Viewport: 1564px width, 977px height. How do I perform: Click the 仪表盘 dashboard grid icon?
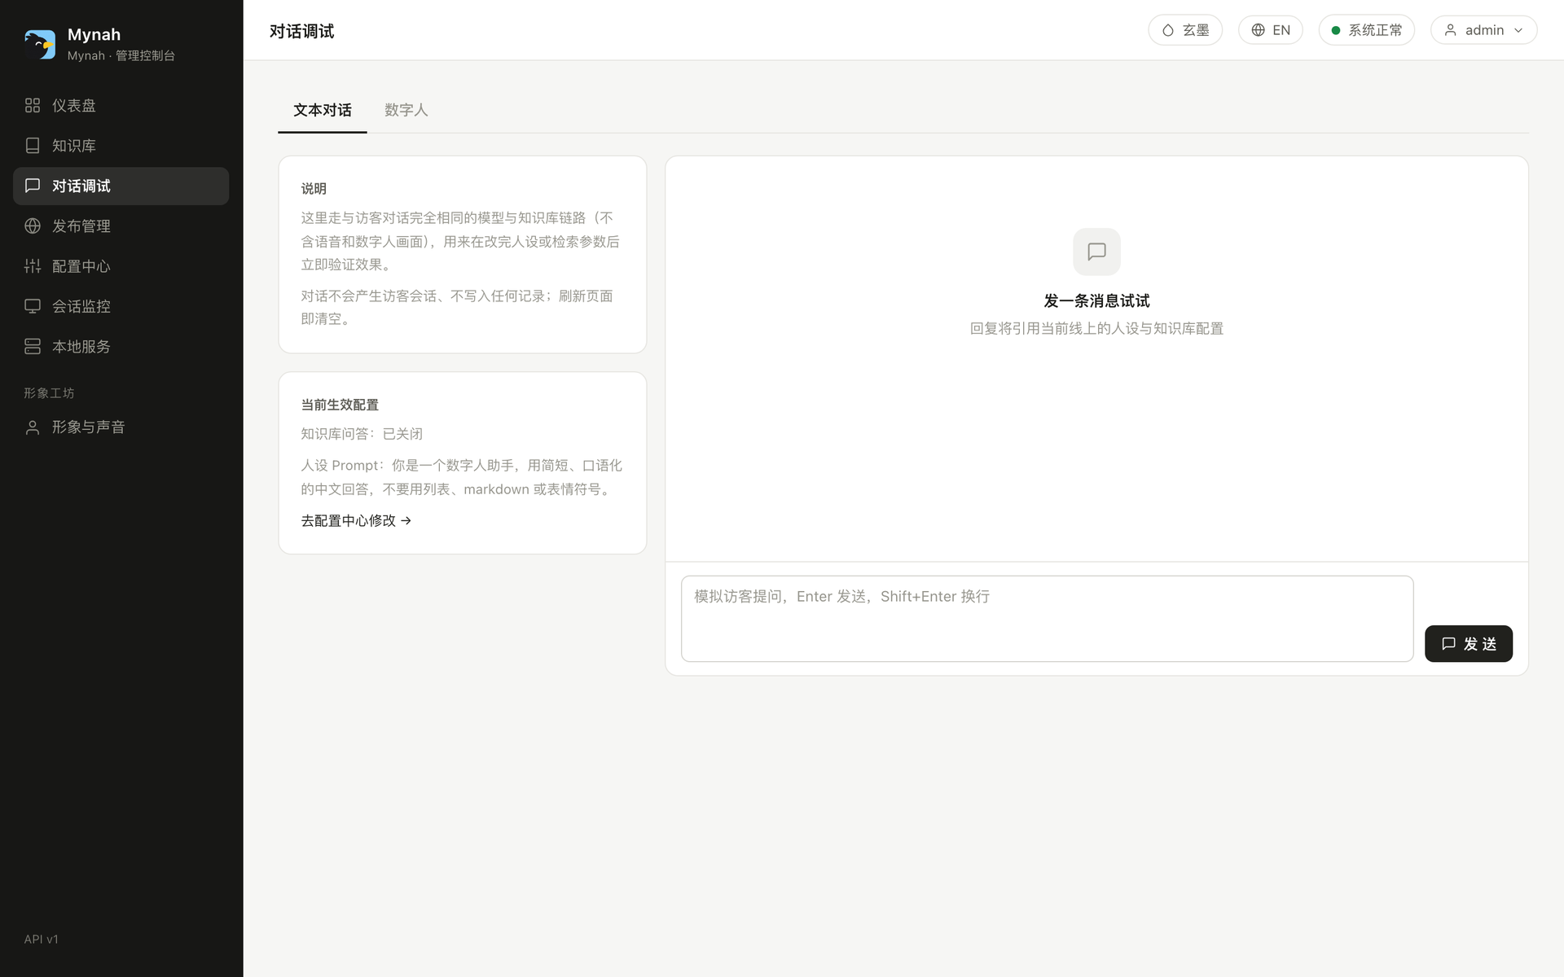click(x=33, y=105)
